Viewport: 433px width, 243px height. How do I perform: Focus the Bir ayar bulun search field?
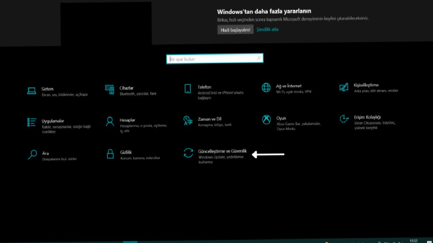point(215,59)
